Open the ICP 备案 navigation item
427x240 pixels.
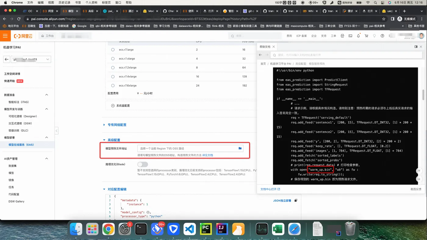pos(301,36)
